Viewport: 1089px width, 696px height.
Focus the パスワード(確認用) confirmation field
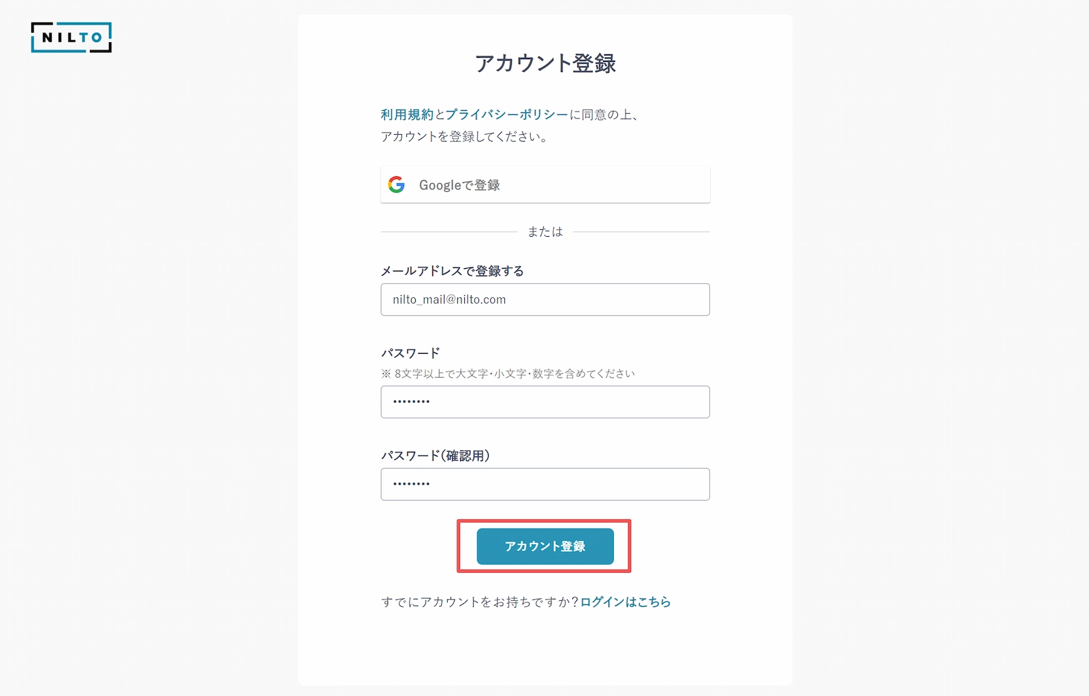click(x=545, y=484)
